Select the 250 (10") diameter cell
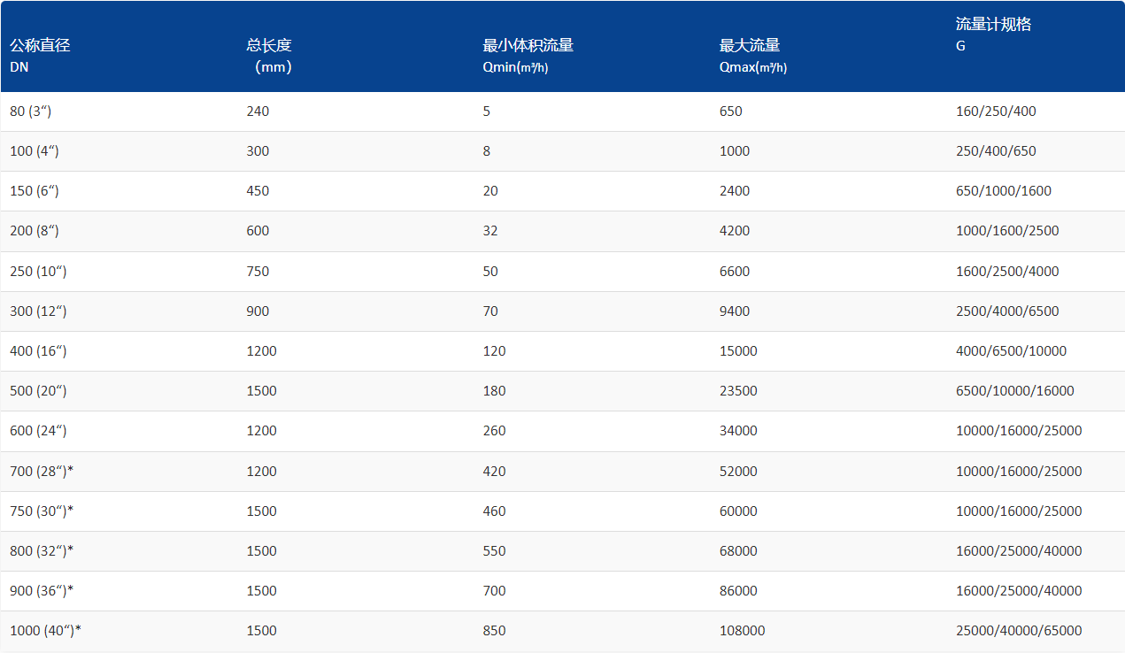Screen dimensions: 1125x653 [38, 272]
